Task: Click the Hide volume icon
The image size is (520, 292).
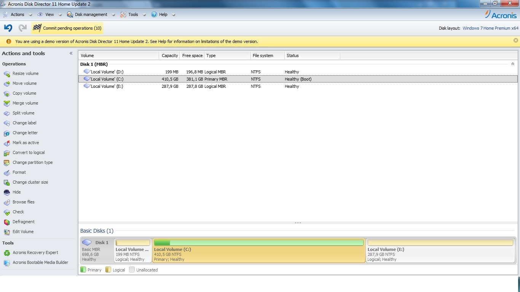Action: [6, 192]
